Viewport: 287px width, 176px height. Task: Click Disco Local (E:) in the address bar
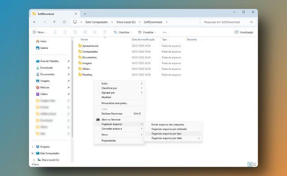pos(126,22)
